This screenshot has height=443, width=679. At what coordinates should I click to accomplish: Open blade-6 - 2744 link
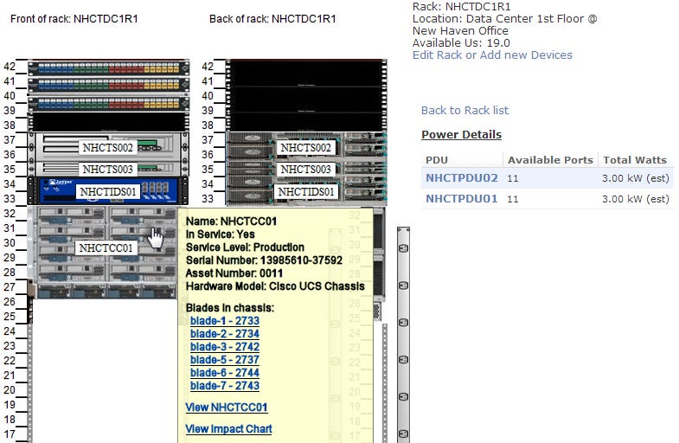click(x=225, y=373)
